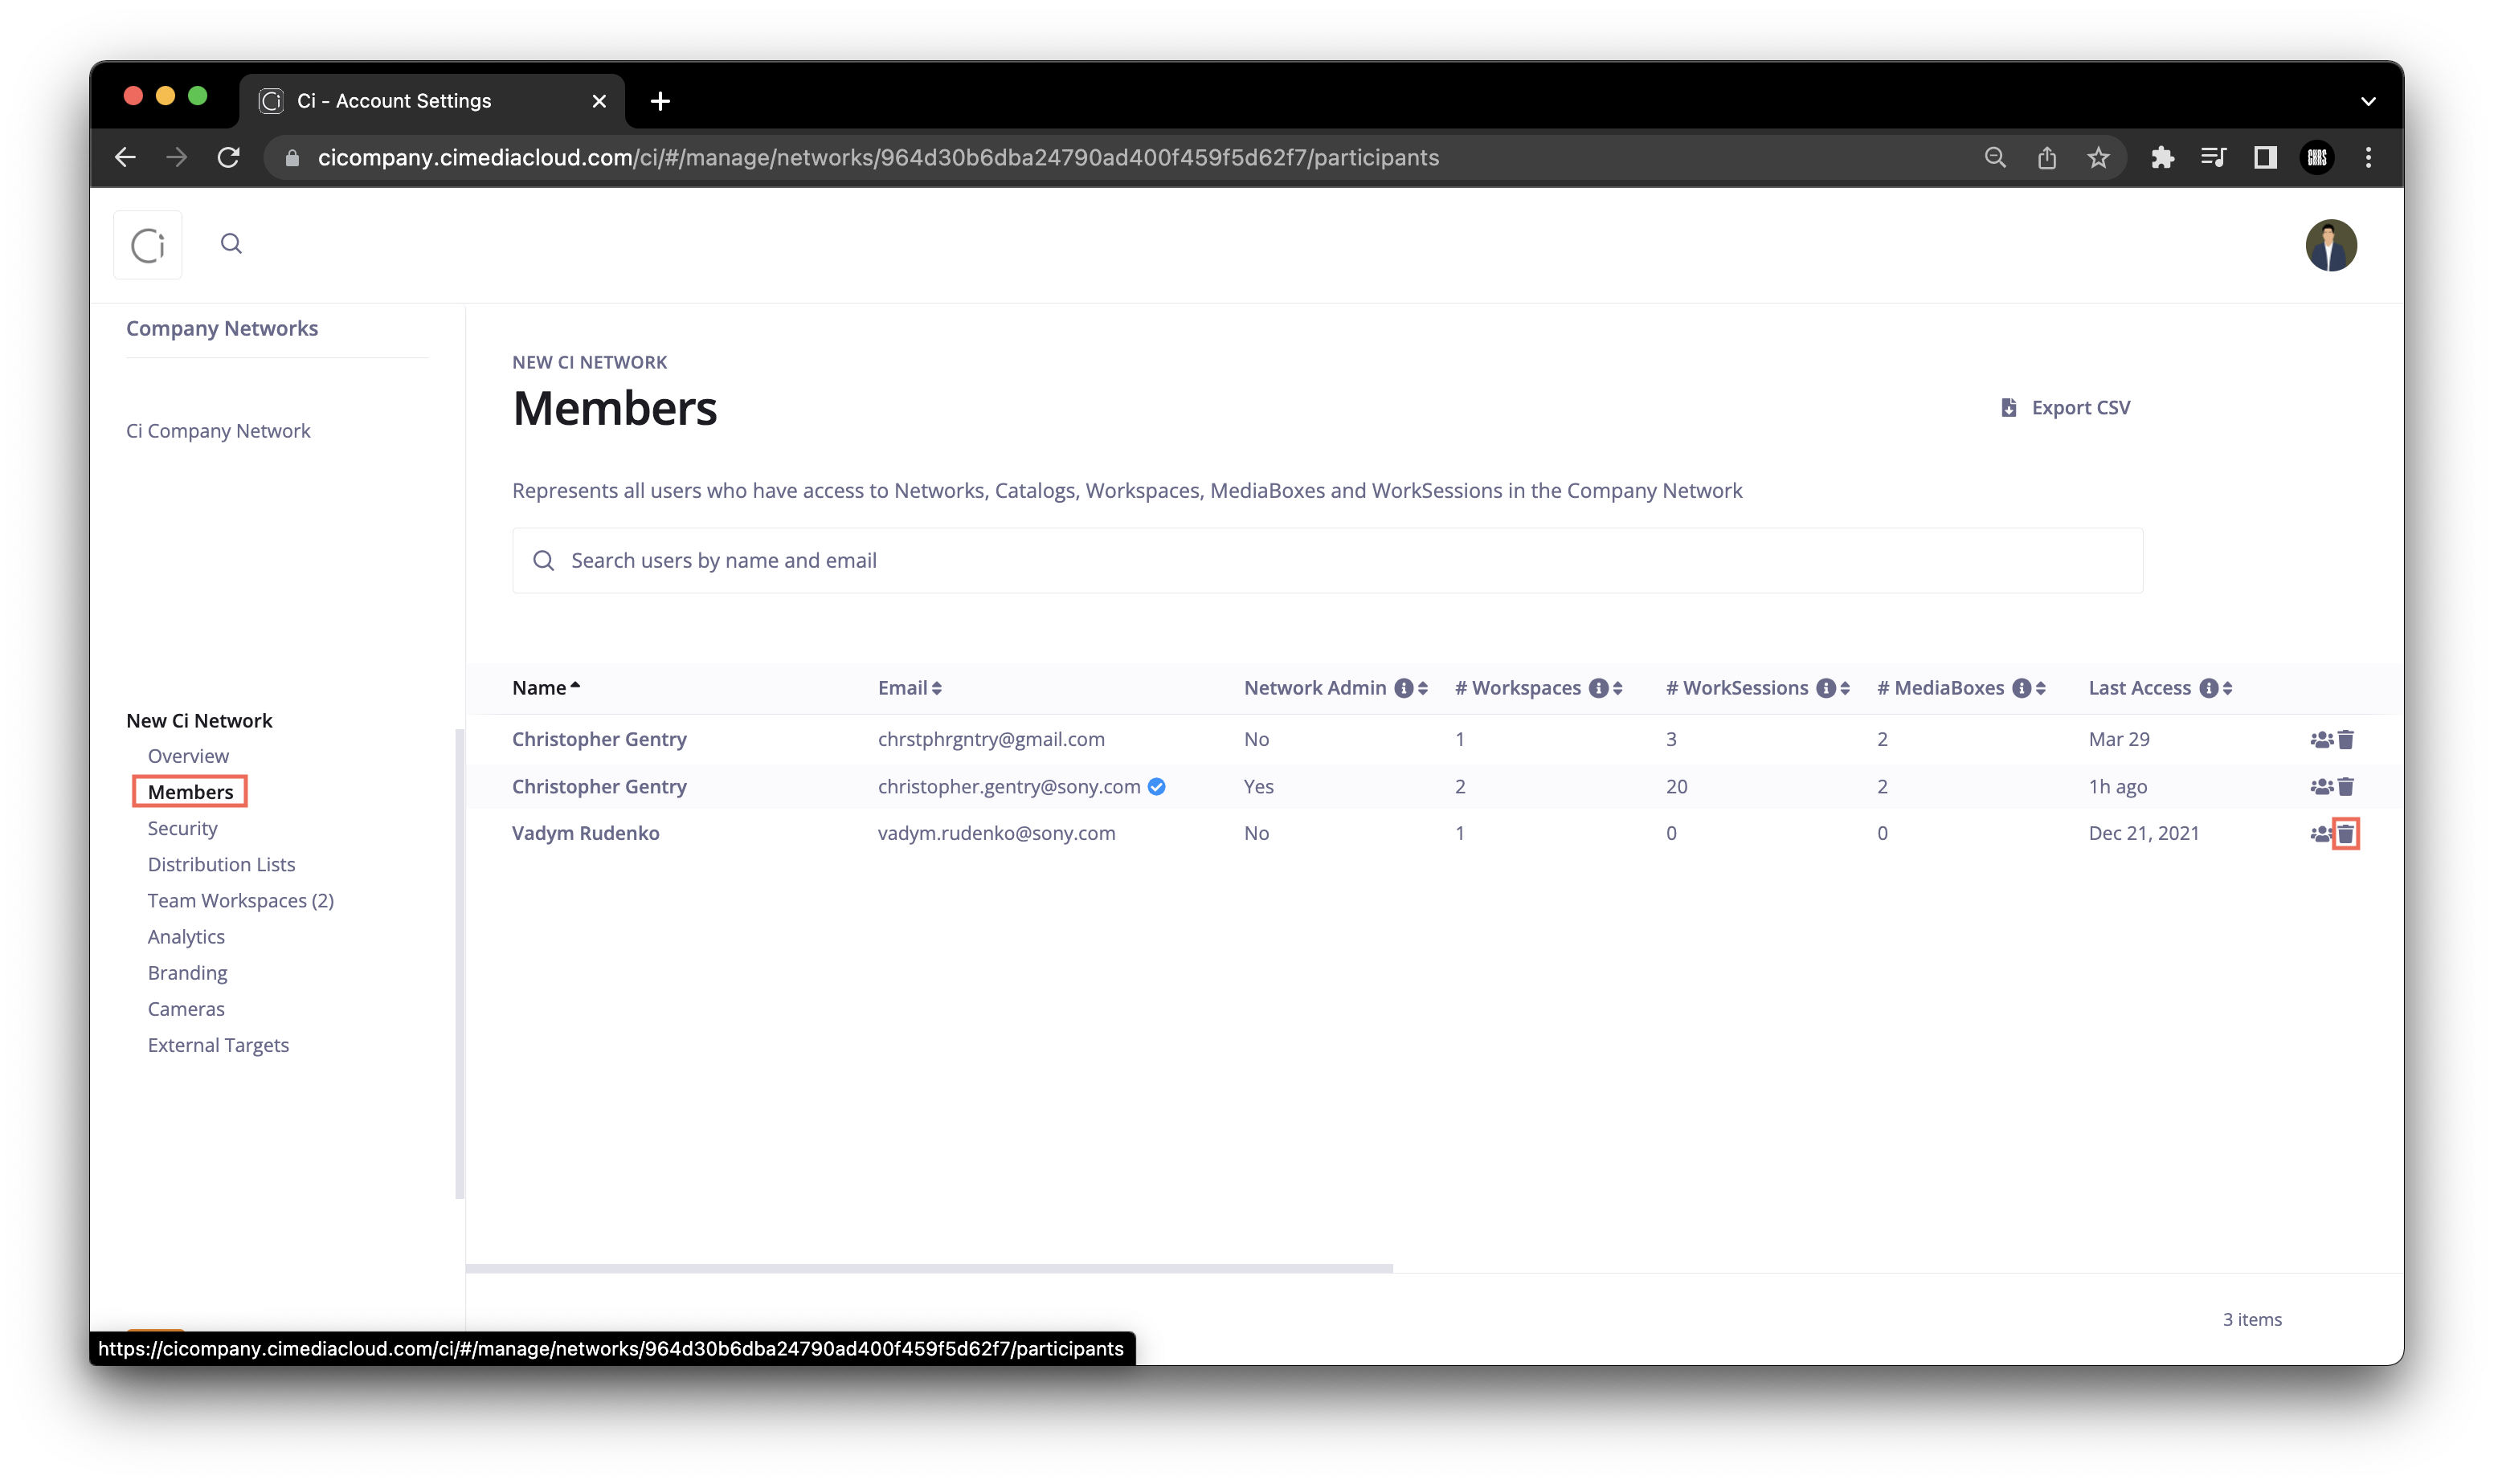2494x1484 pixels.
Task: Open Vadym Rudenko member profile link
Action: [x=585, y=834]
